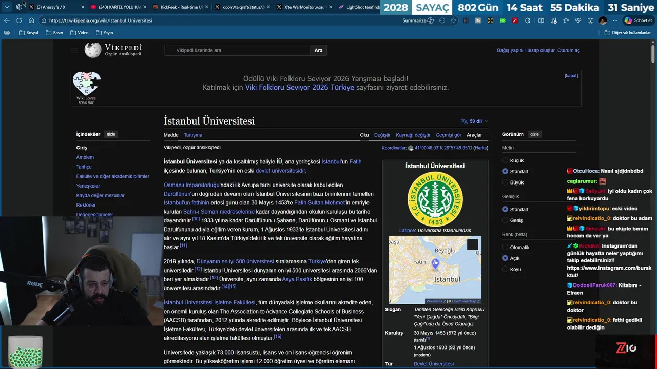Open the music note toolbar icon

(x=553, y=20)
